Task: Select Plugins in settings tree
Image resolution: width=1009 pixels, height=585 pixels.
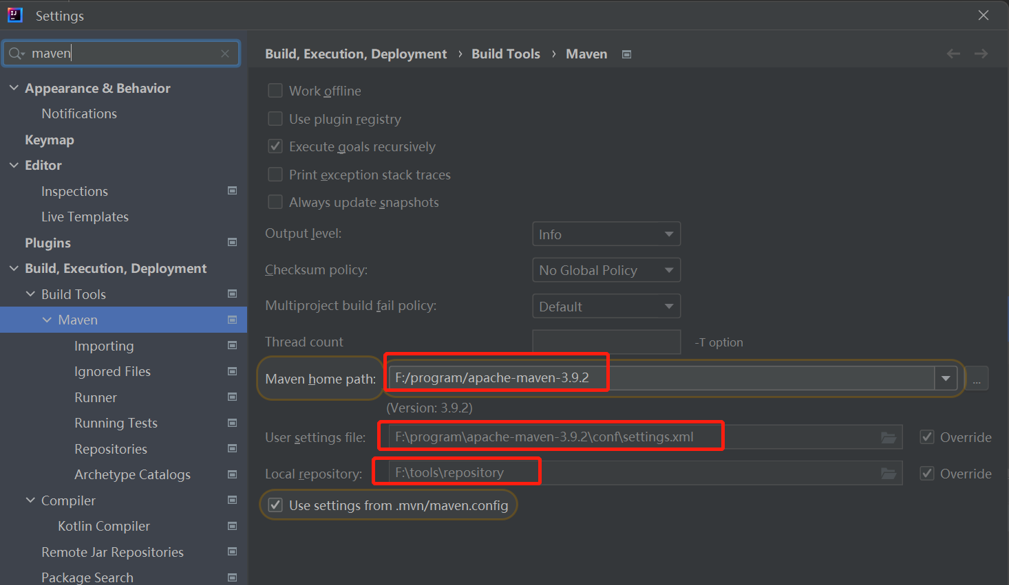Action: (47, 243)
